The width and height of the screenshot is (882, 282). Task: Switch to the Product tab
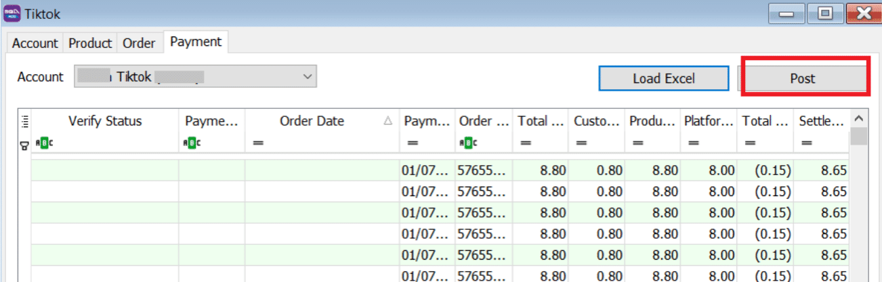pyautogui.click(x=90, y=43)
